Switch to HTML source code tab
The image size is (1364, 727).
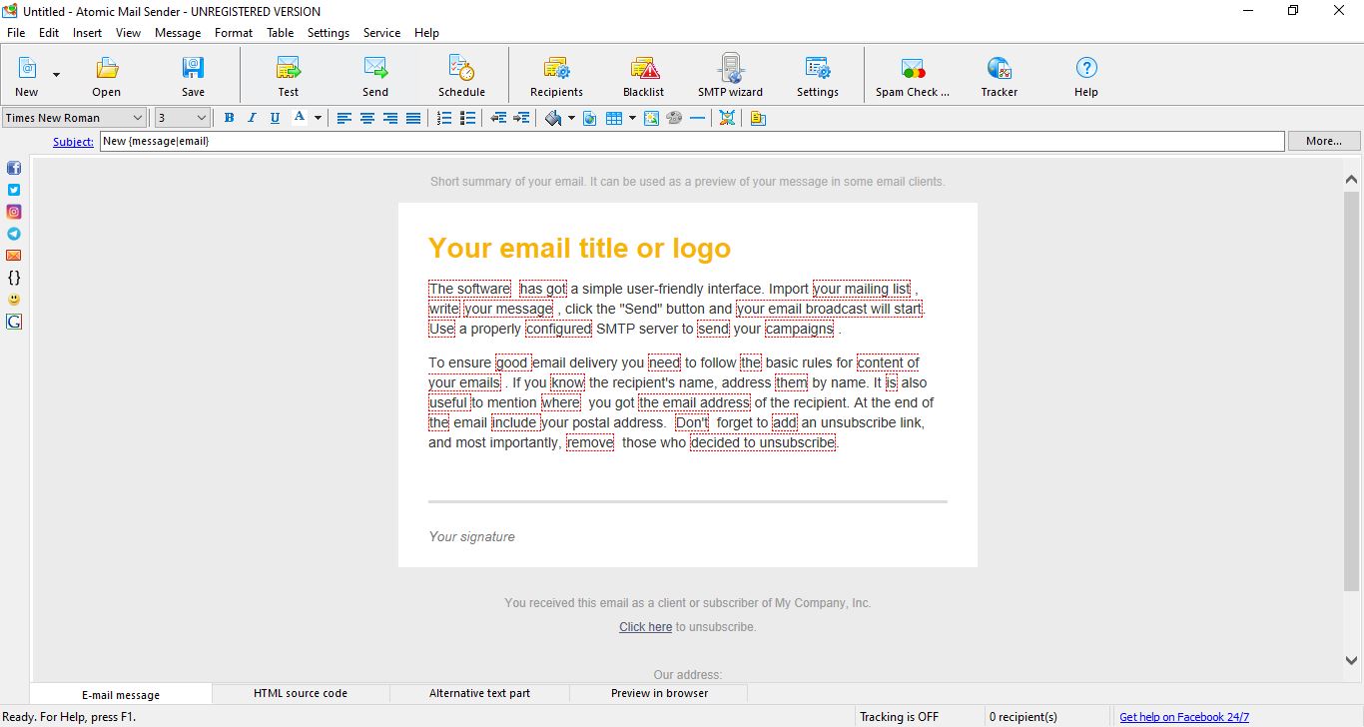pyautogui.click(x=301, y=693)
